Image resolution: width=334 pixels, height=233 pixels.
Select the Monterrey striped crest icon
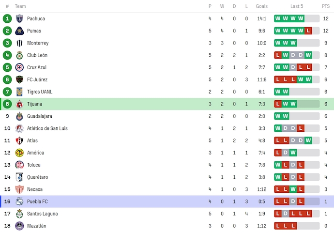19,43
